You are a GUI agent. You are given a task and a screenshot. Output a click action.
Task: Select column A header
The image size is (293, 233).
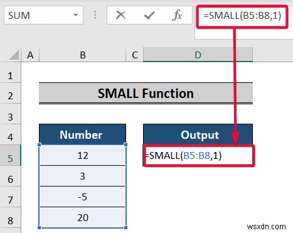coord(30,55)
